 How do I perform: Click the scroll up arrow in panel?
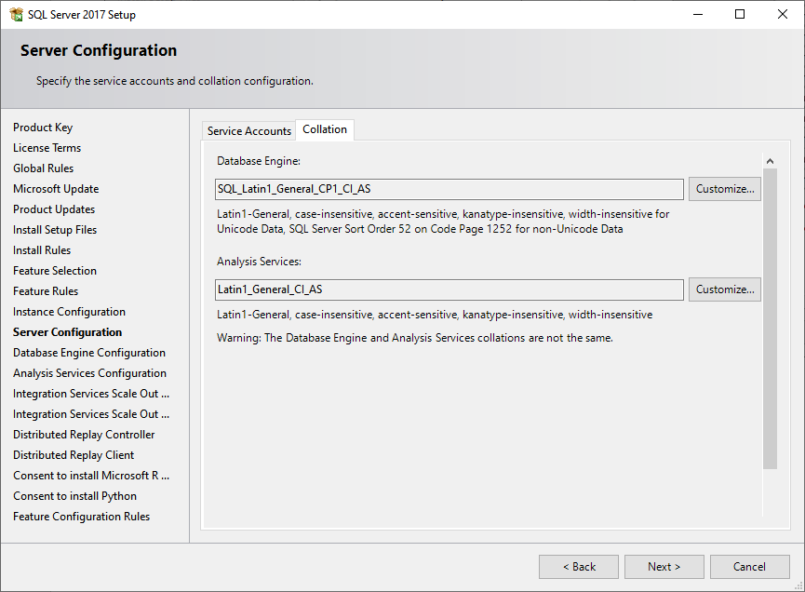(770, 162)
